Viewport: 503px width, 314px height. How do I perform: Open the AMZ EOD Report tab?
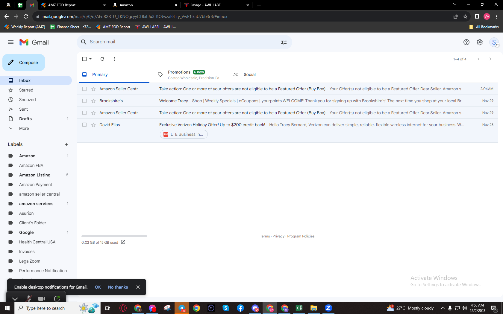pyautogui.click(x=73, y=5)
